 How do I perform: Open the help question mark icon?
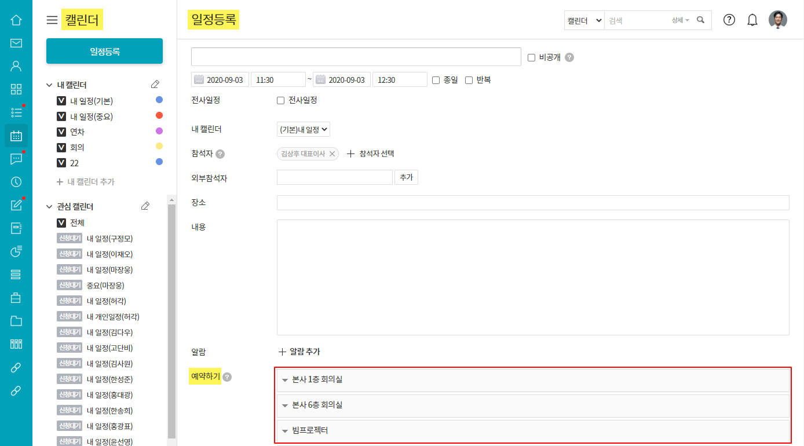729,20
